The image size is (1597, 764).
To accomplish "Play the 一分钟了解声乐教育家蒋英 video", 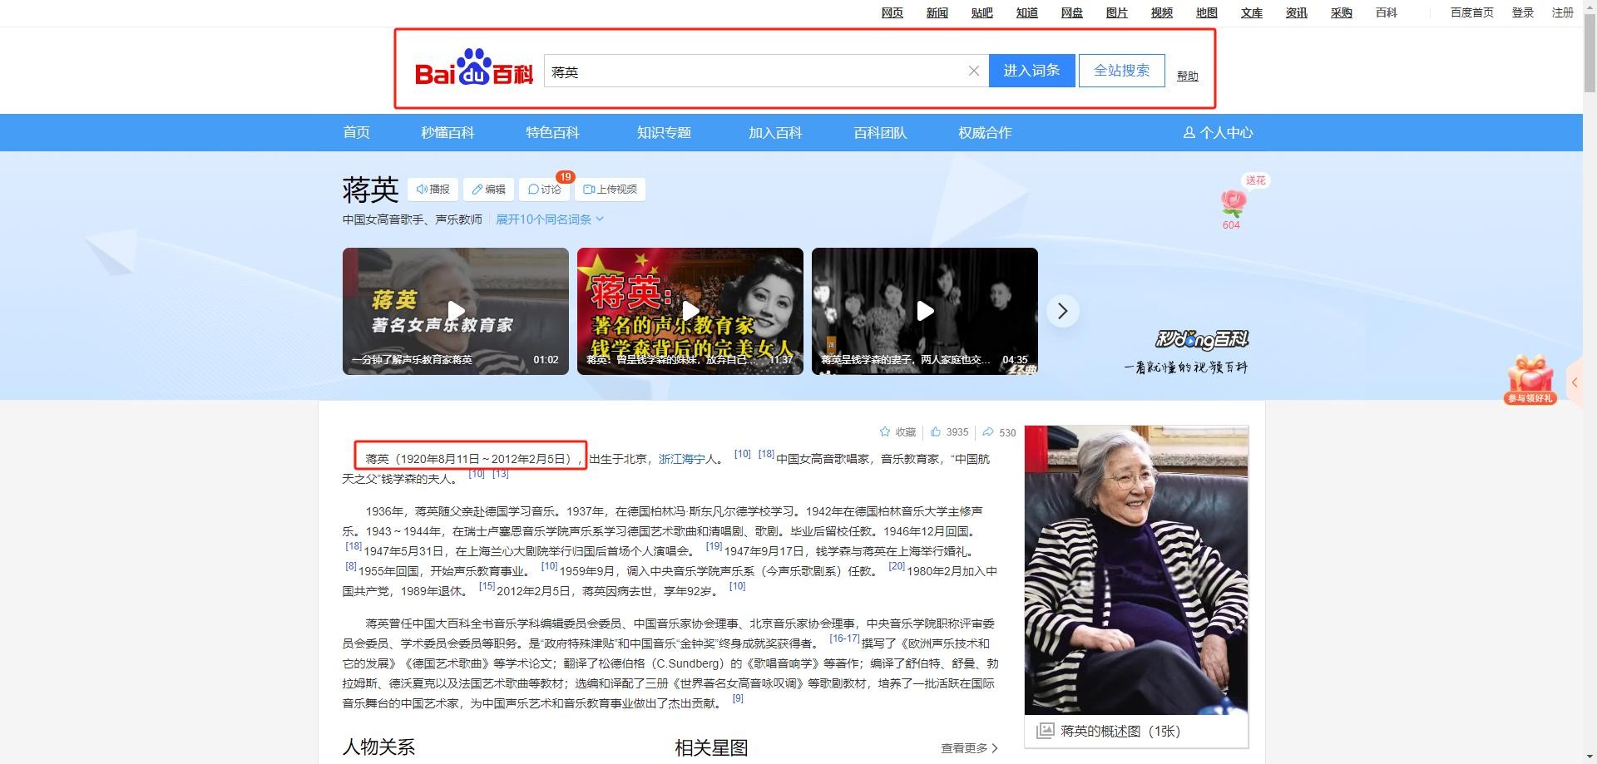I will coord(456,311).
